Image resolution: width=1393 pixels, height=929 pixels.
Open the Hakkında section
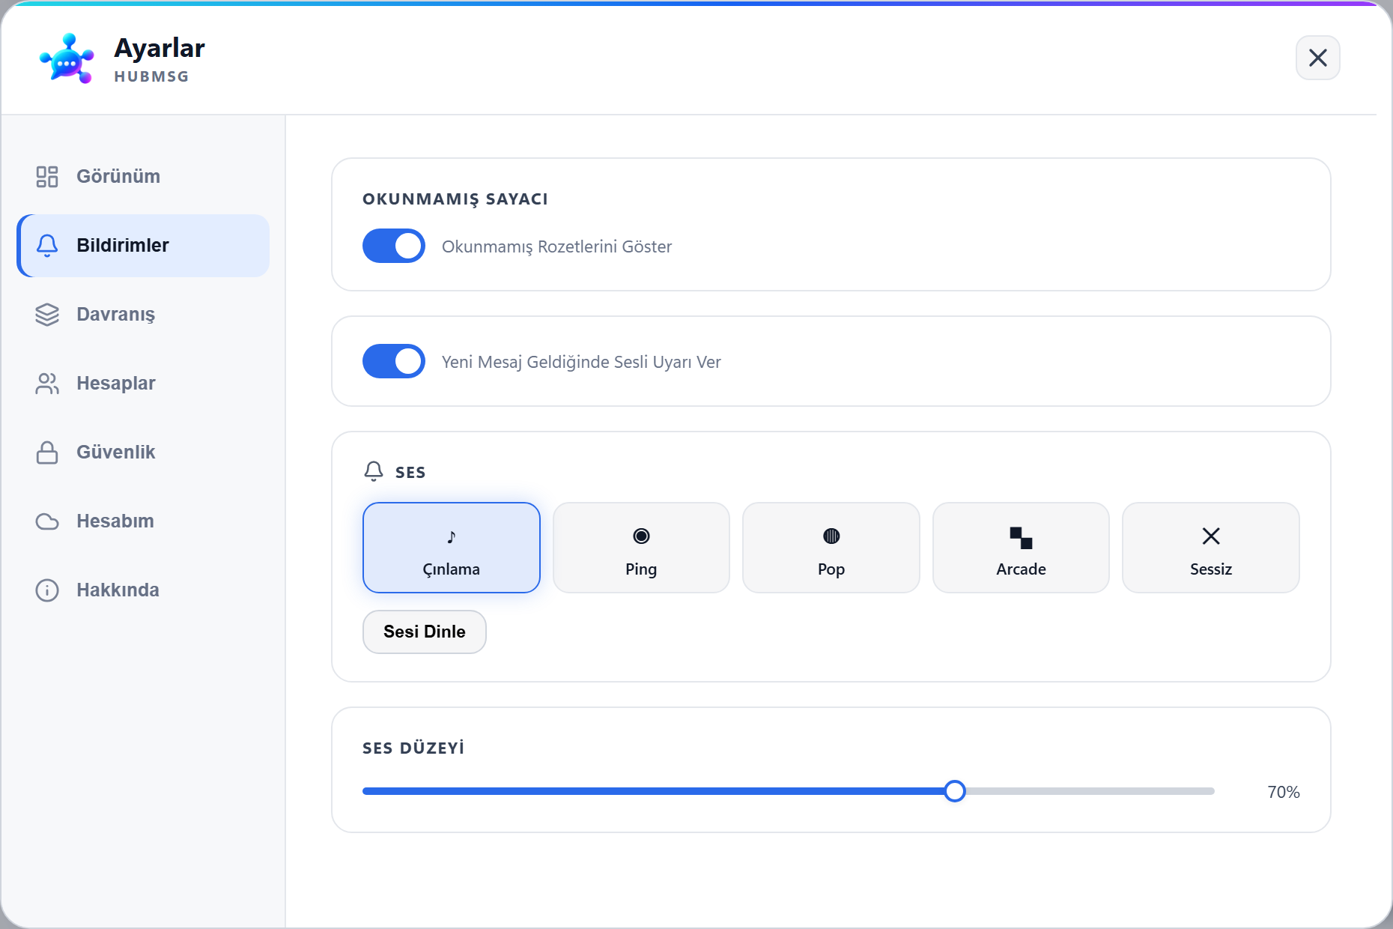(x=143, y=590)
